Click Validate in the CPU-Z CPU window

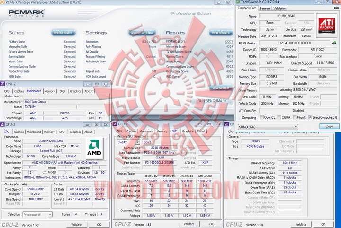77,225
